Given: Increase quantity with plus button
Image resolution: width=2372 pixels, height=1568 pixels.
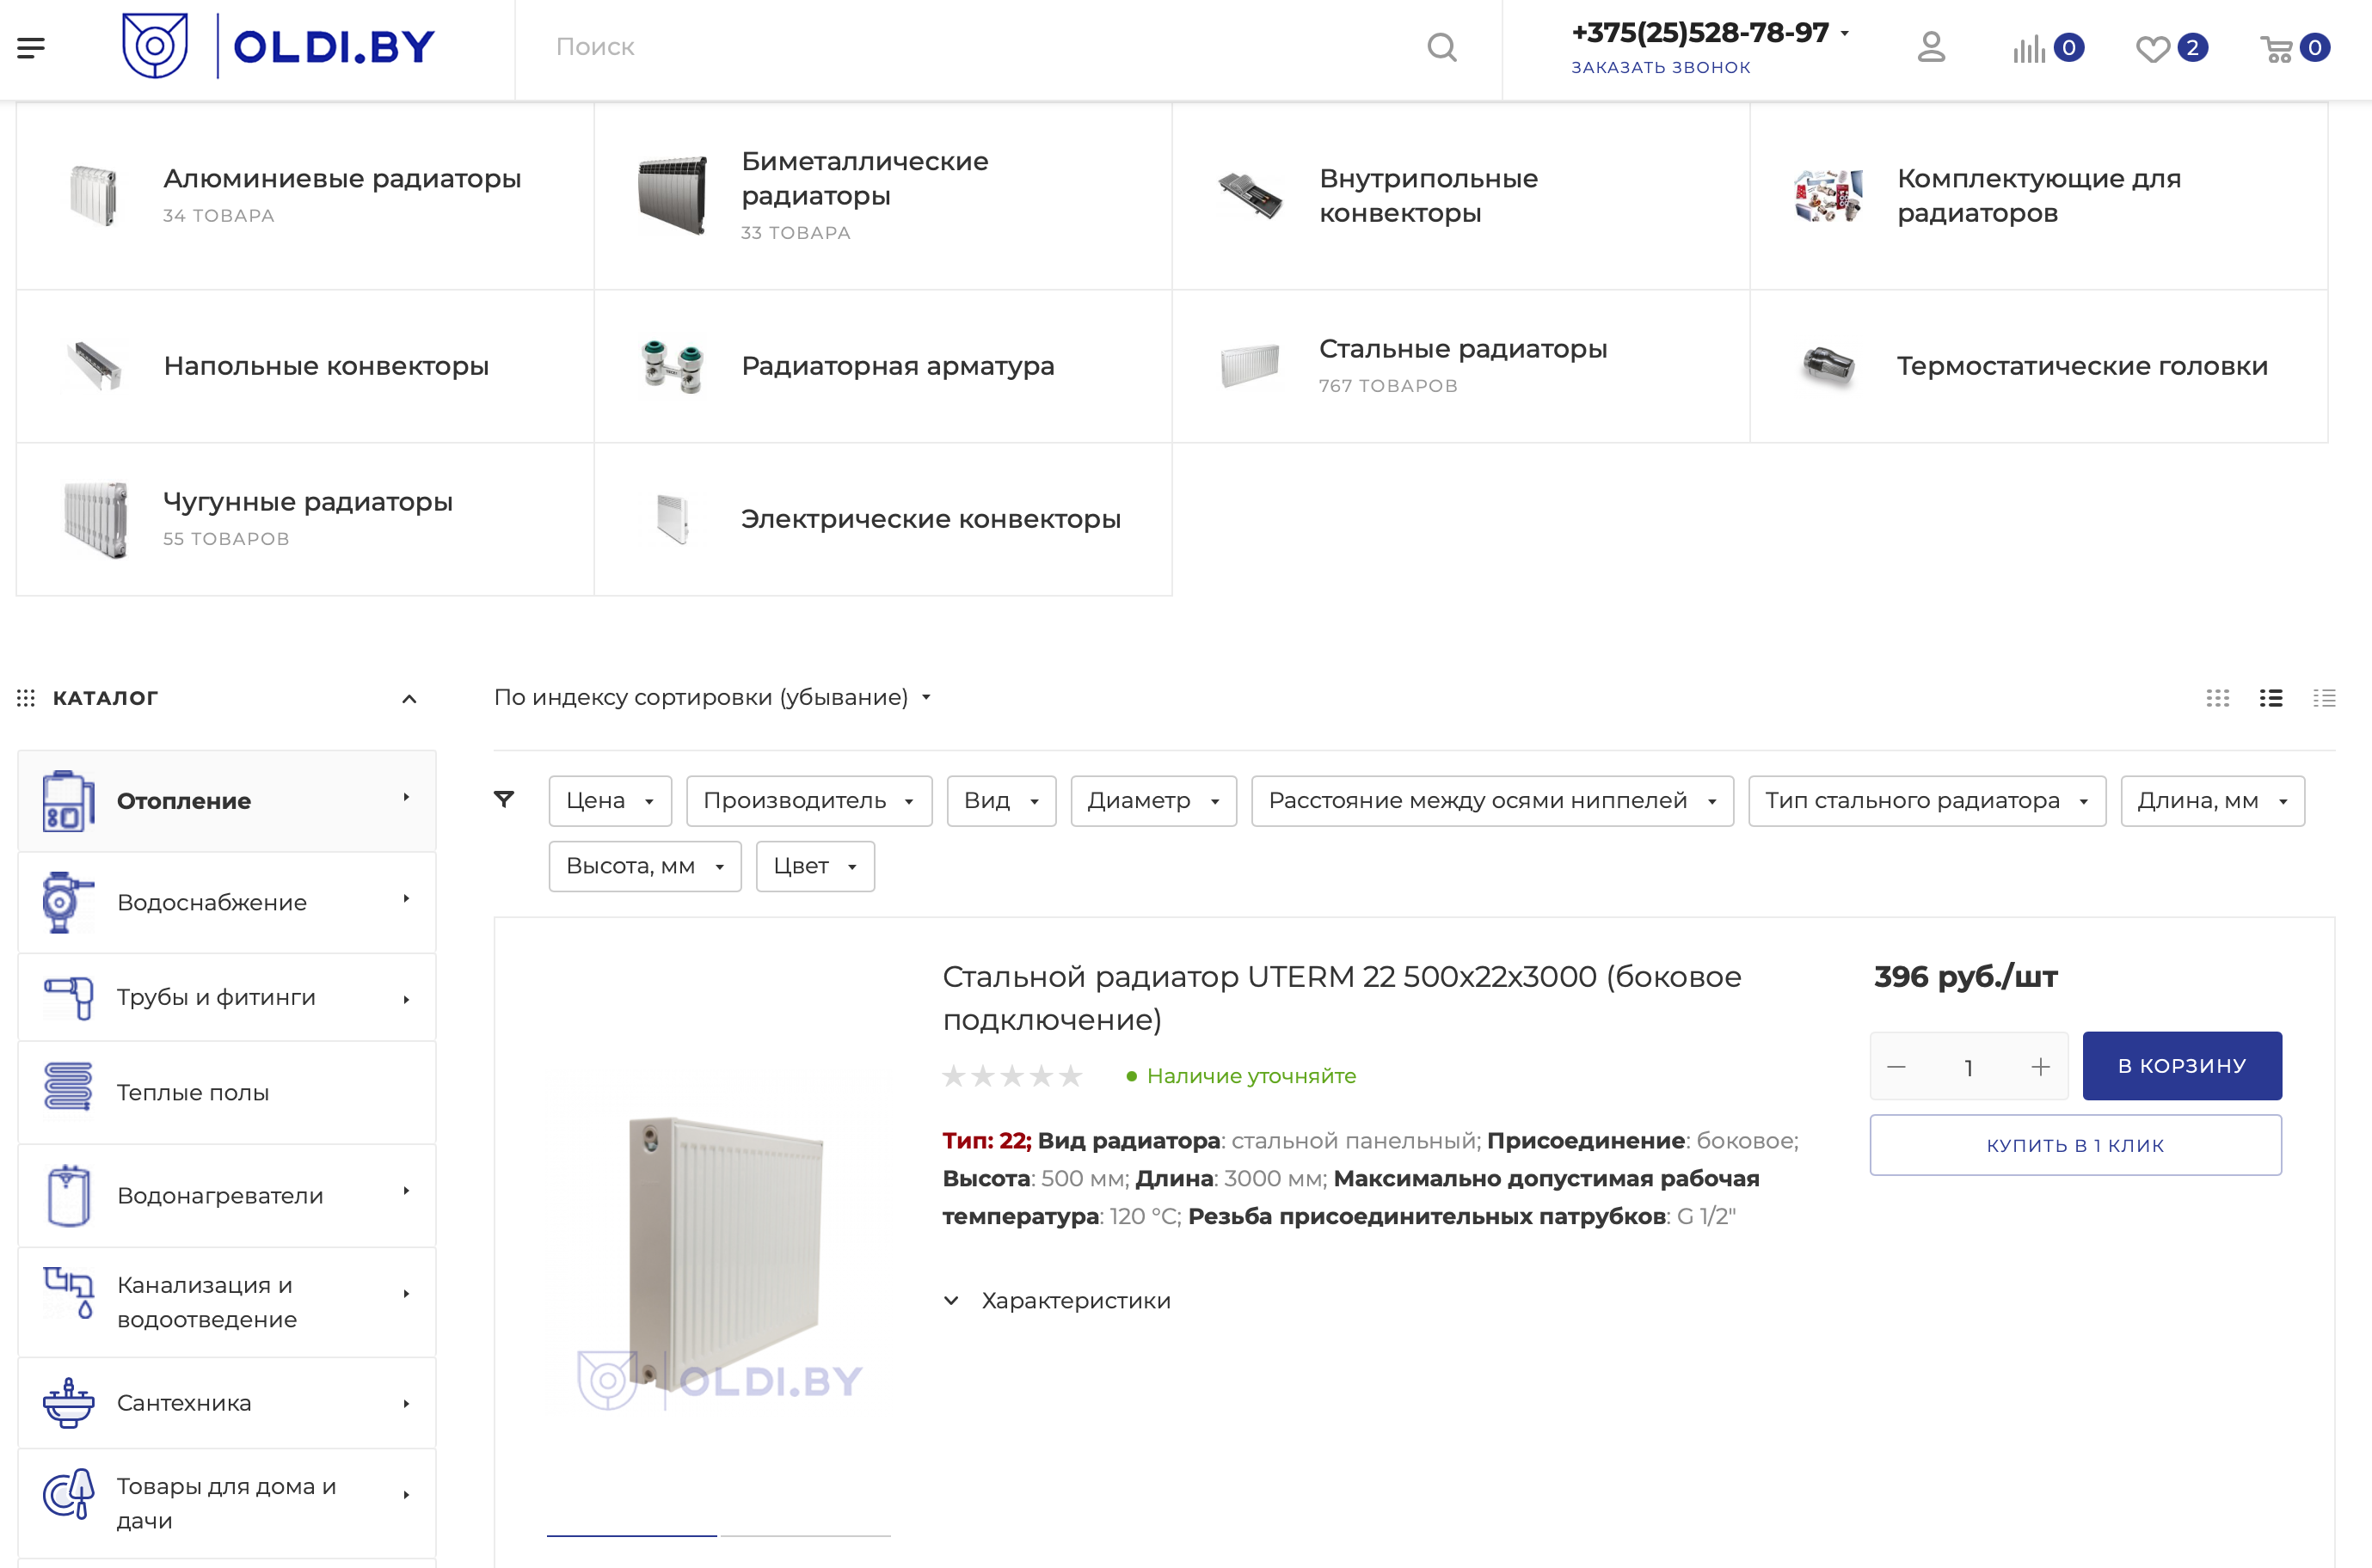Looking at the screenshot, I should [2040, 1067].
